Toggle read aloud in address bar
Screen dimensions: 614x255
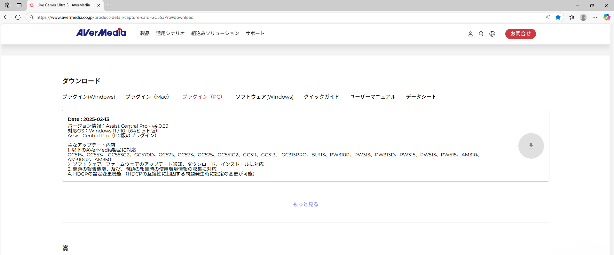click(x=548, y=17)
